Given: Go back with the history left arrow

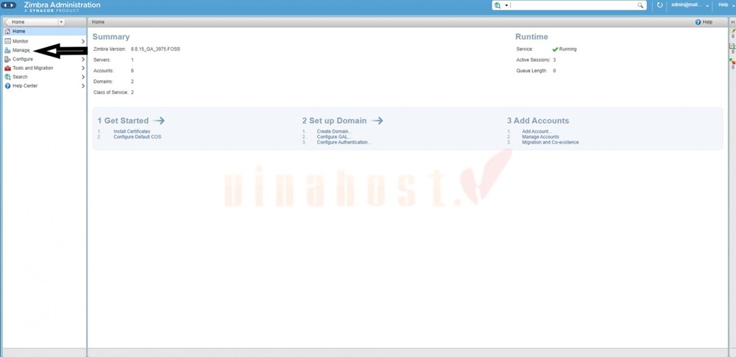Looking at the screenshot, I should pos(6,5).
